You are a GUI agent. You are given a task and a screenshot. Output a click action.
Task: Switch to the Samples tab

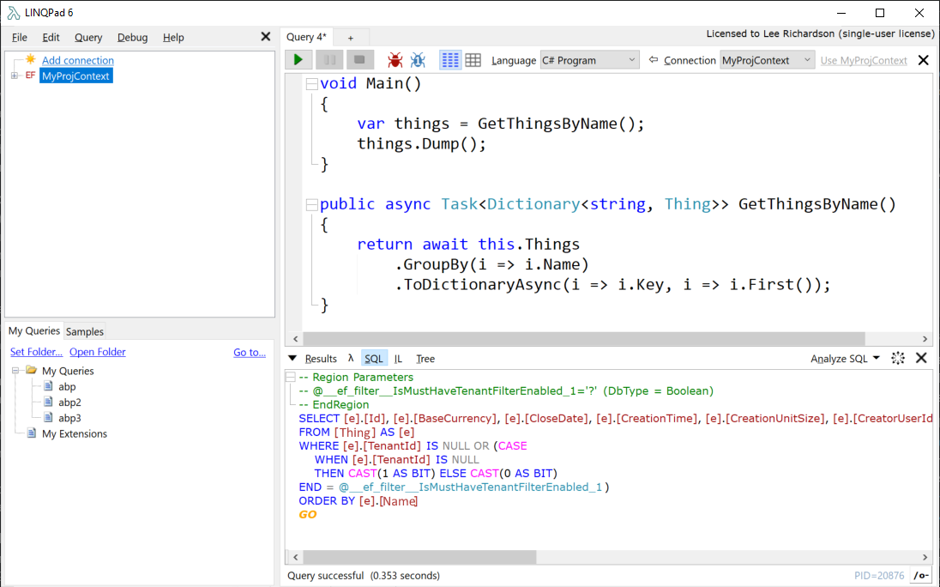tap(85, 331)
